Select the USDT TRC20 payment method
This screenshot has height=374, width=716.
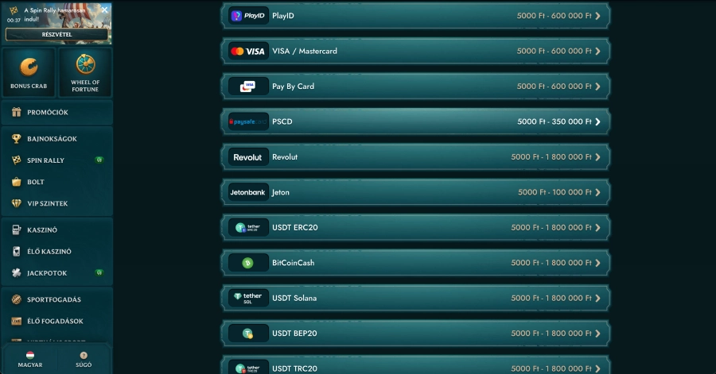tap(415, 366)
